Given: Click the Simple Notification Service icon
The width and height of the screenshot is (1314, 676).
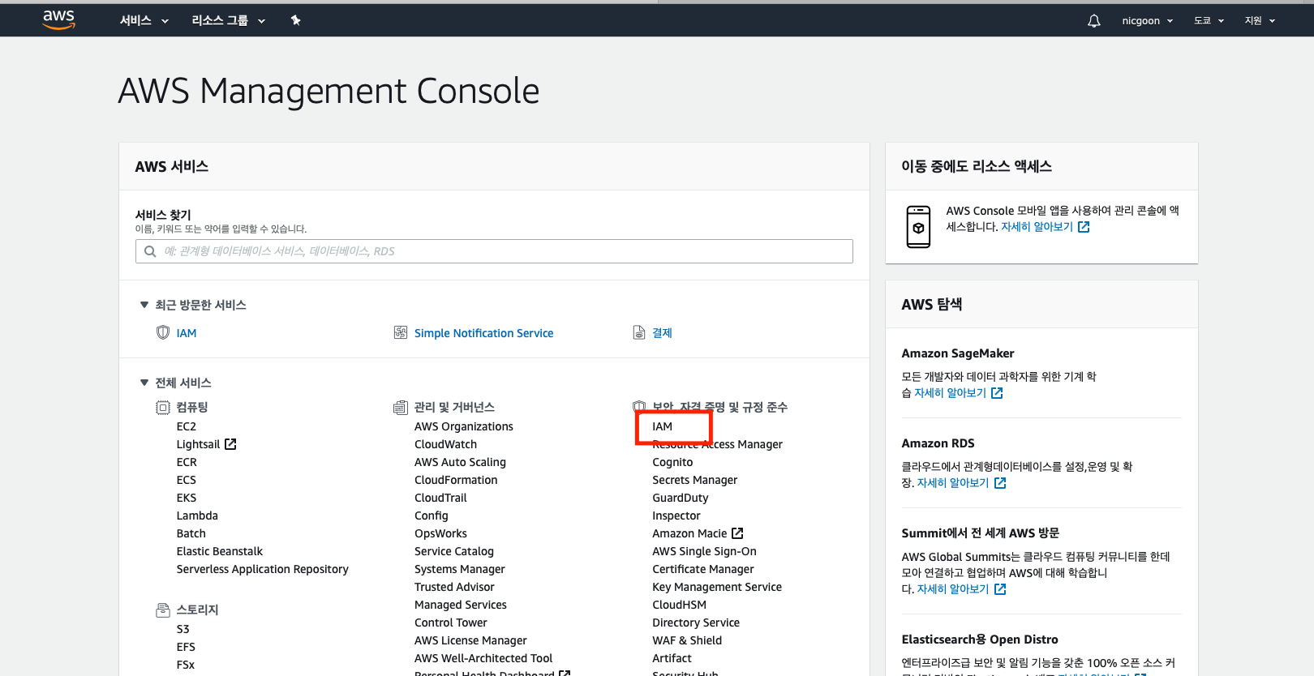Looking at the screenshot, I should pos(401,332).
